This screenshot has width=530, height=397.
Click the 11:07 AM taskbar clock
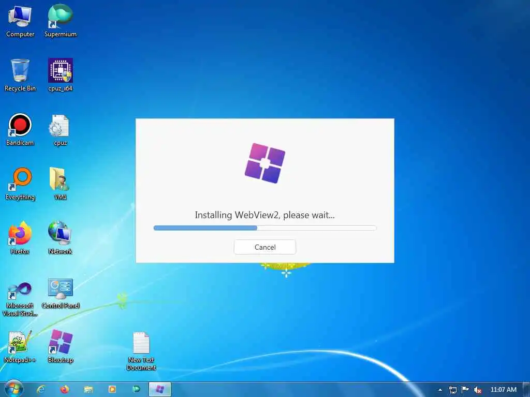[x=503, y=390]
